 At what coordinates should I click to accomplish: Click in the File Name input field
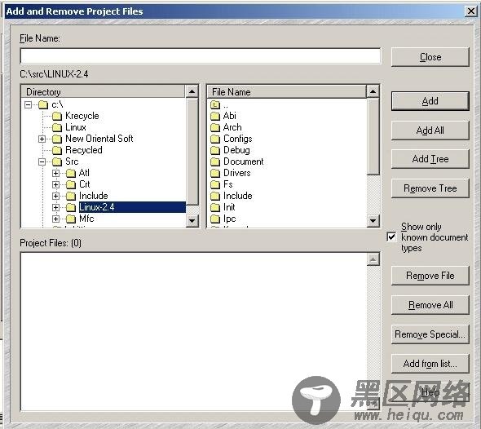click(x=201, y=55)
